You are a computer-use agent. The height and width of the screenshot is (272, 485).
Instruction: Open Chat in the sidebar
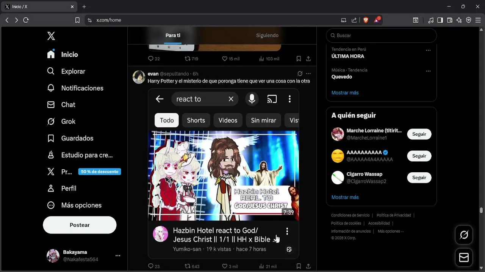(x=61, y=105)
